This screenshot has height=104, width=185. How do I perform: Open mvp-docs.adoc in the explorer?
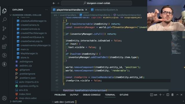click(28, 98)
